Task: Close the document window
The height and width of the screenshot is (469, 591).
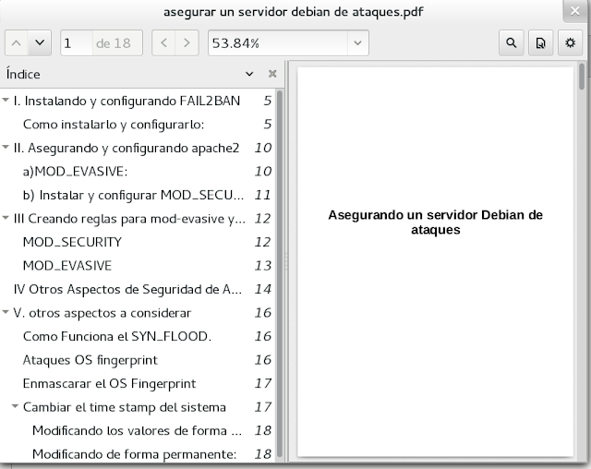Action: click(575, 11)
